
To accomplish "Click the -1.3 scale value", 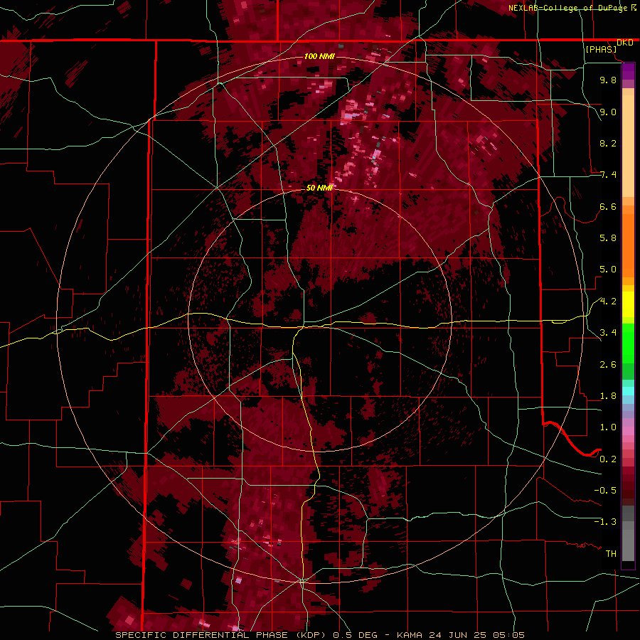I will (605, 522).
